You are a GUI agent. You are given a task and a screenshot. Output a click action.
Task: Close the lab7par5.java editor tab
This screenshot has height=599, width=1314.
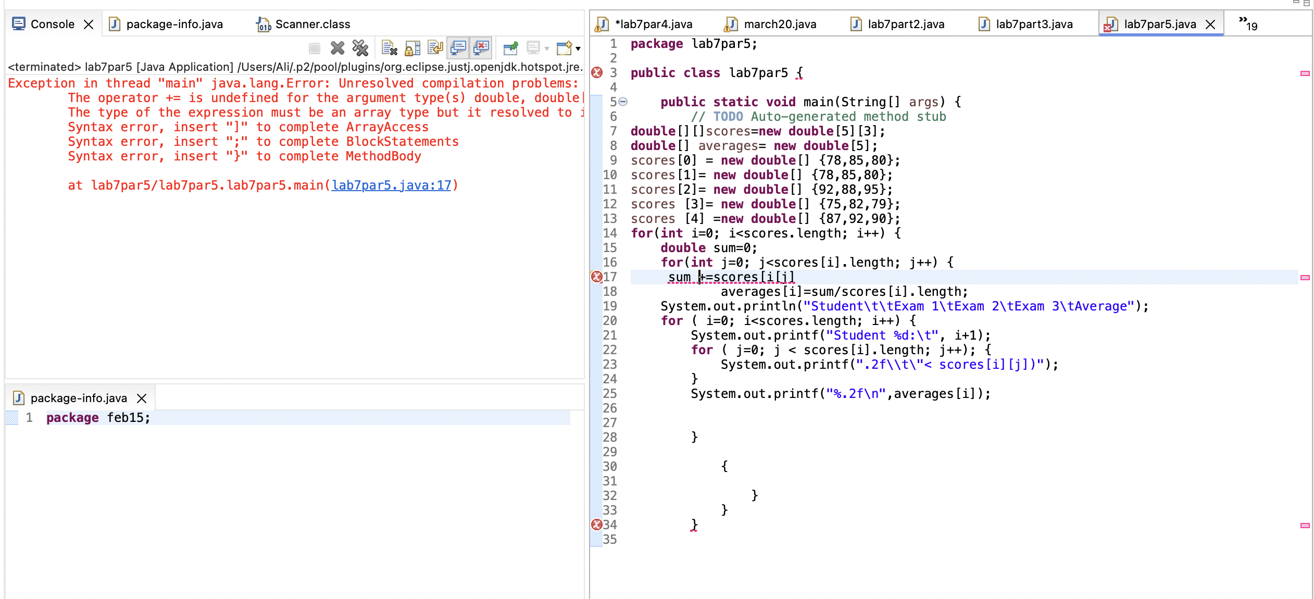click(1211, 24)
